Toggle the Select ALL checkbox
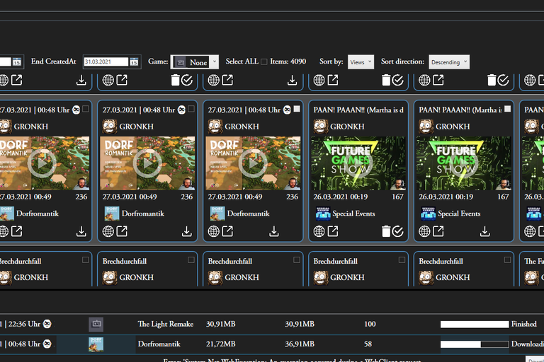 click(264, 62)
